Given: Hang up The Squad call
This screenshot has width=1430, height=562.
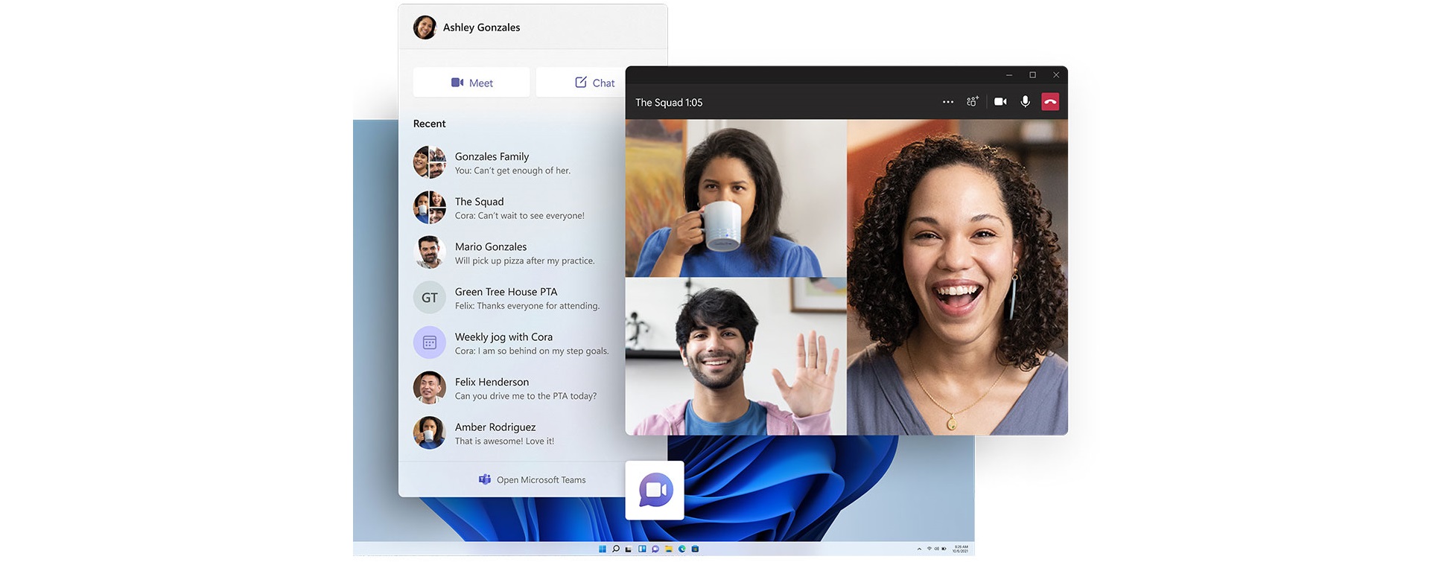Looking at the screenshot, I should click(1050, 102).
